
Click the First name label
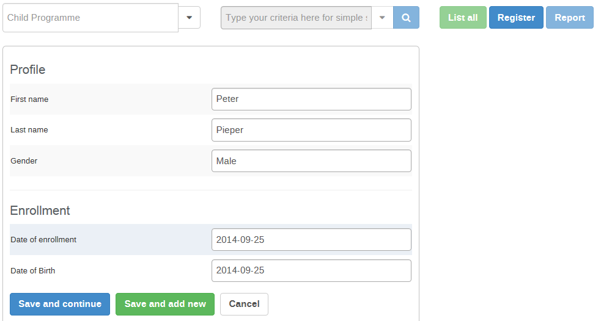[29, 99]
